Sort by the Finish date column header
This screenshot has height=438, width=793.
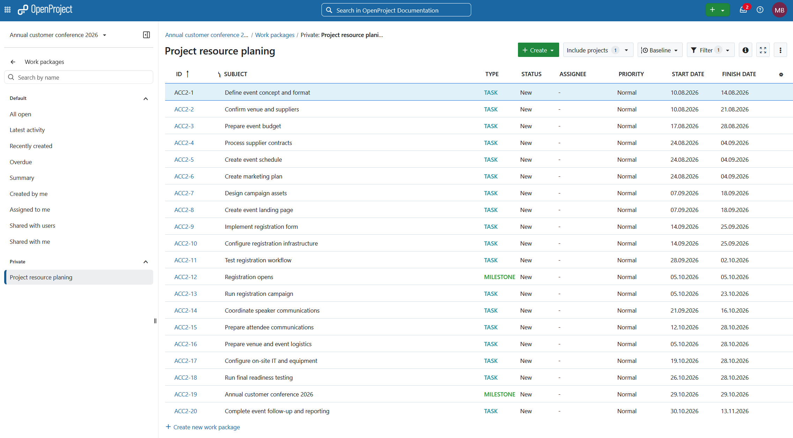pyautogui.click(x=739, y=74)
